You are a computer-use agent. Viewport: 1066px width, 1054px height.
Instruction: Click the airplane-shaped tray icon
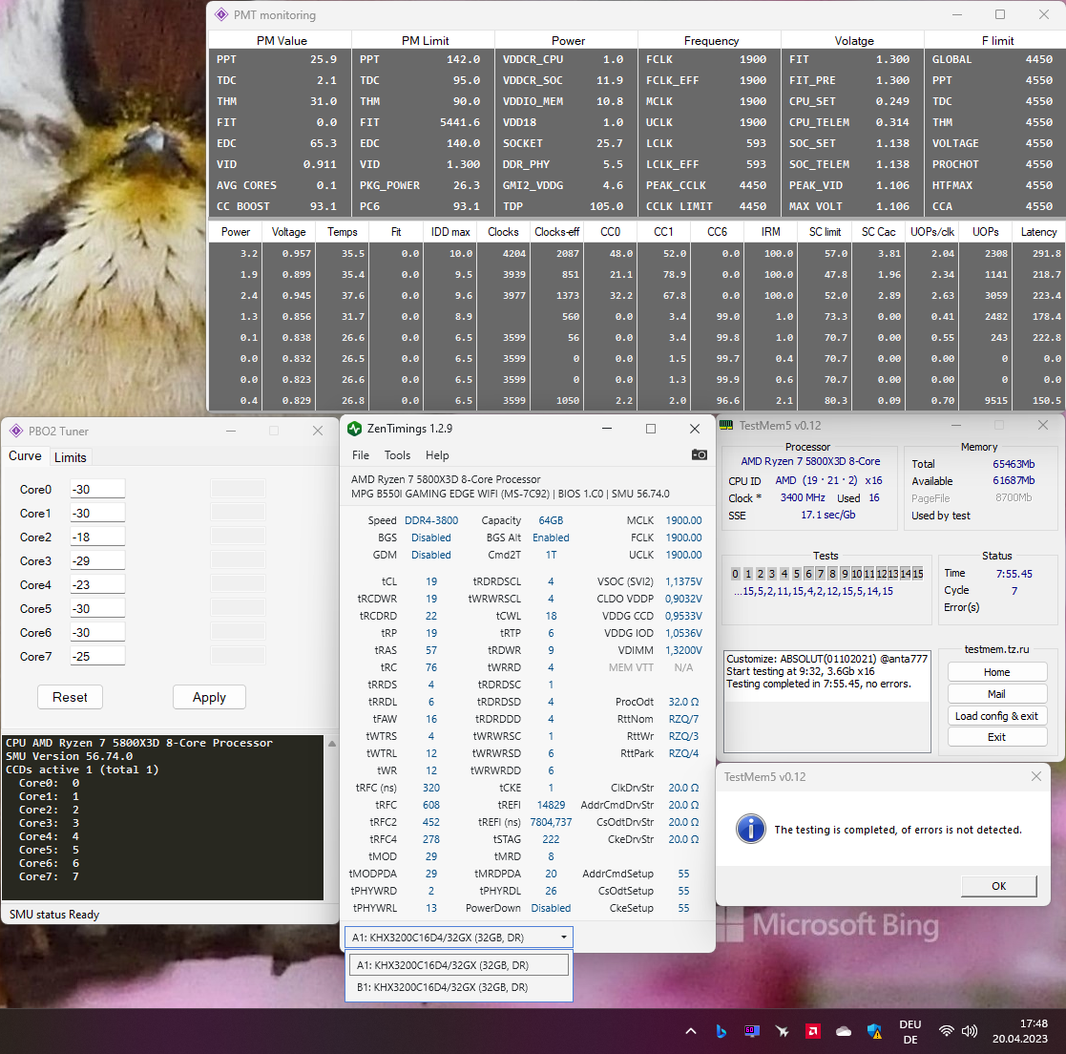click(782, 1031)
